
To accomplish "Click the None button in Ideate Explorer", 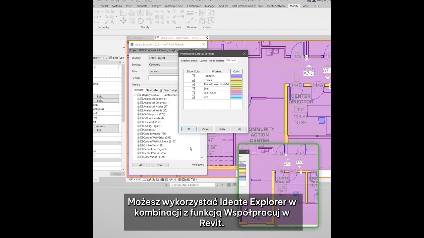I will 160,165.
